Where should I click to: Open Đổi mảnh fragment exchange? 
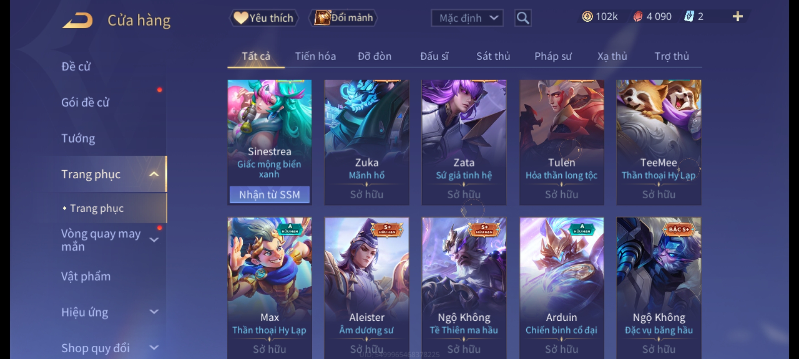coord(344,18)
